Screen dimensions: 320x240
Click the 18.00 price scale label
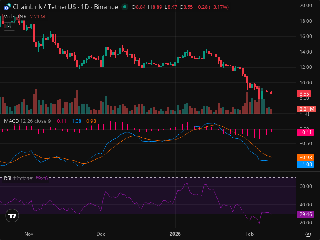306,21
